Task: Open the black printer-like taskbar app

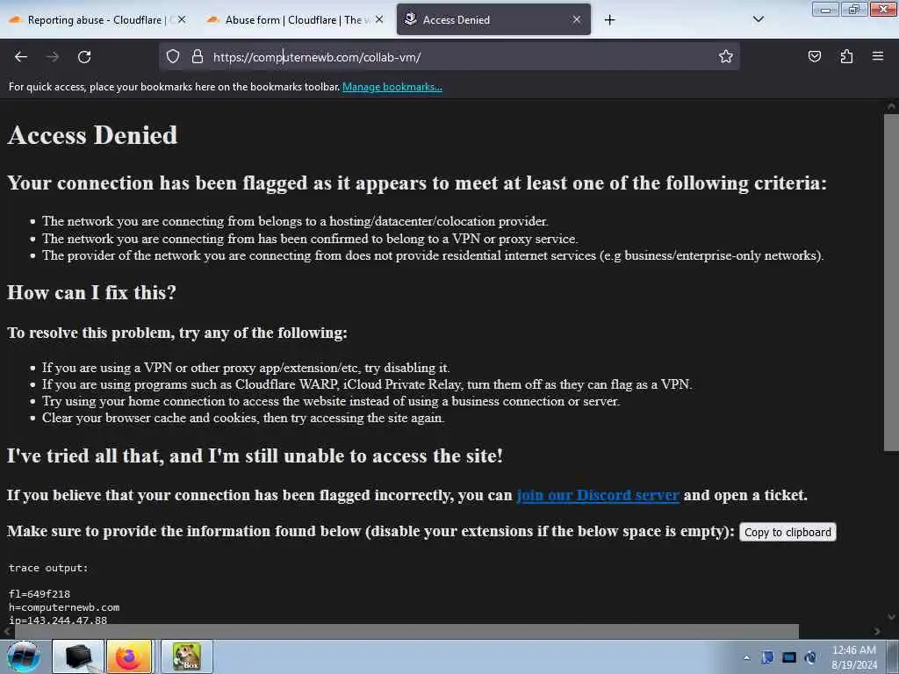Action: point(78,656)
